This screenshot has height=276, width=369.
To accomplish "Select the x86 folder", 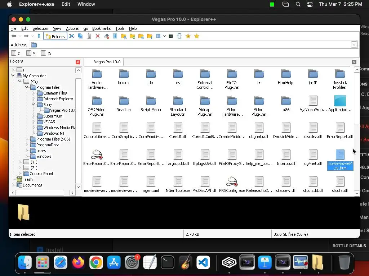I will pyautogui.click(x=286, y=103).
